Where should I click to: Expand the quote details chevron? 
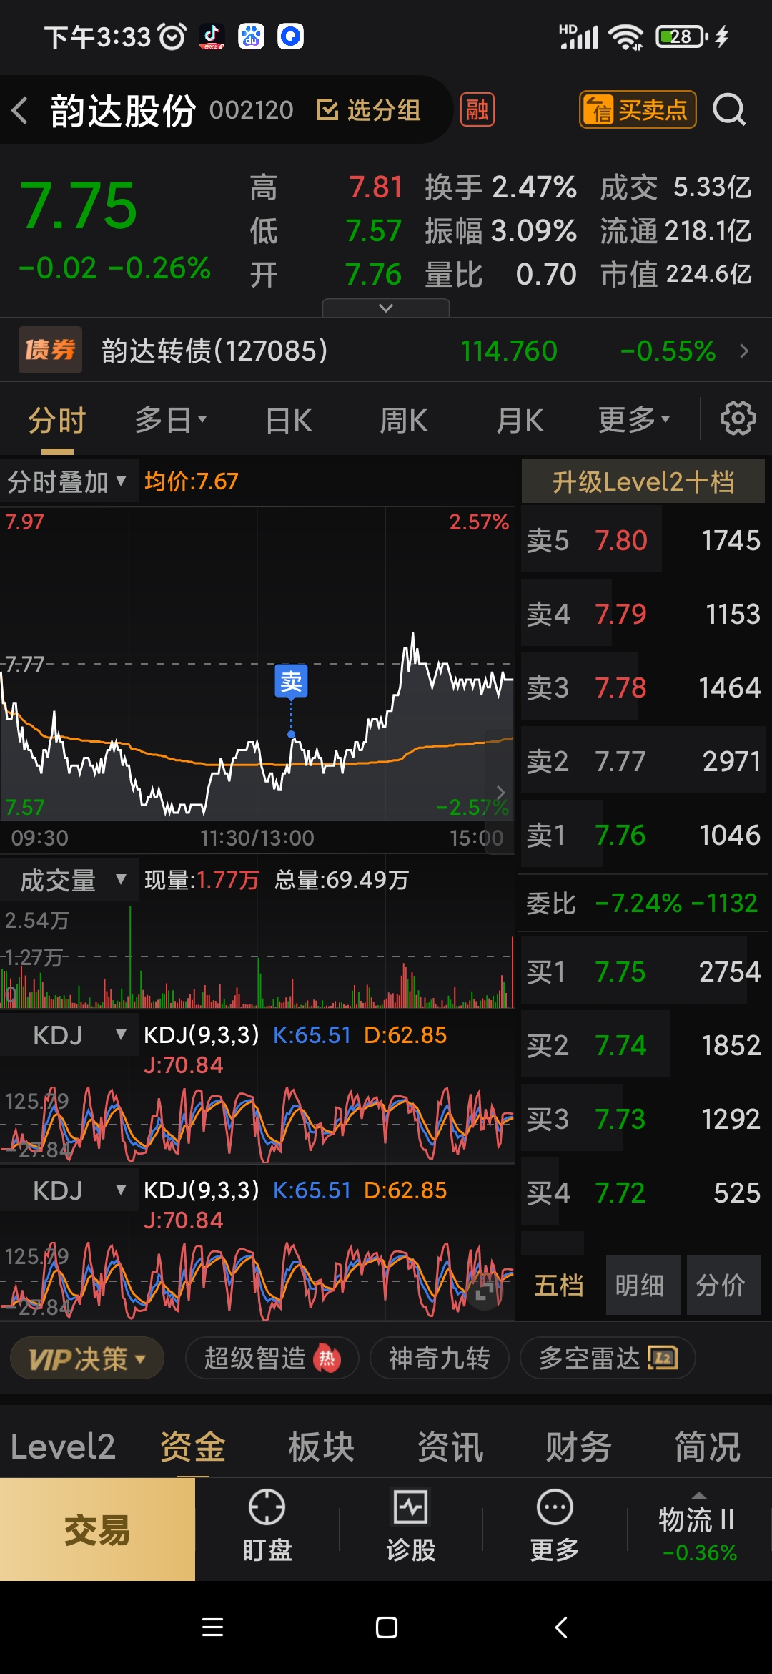click(386, 308)
